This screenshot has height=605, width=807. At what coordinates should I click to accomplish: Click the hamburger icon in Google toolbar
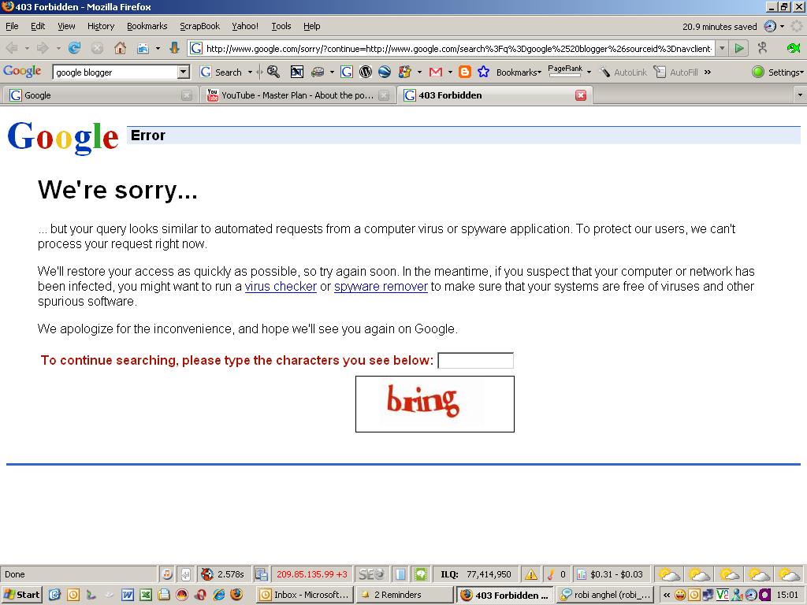coord(318,72)
